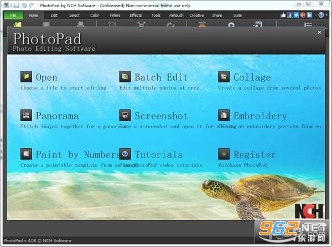Share via the LinkedIn icon
332x247 pixels.
[x=309, y=15]
